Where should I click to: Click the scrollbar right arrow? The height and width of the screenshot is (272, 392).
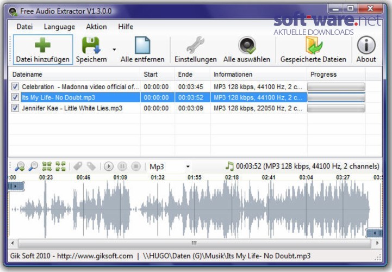point(377,243)
